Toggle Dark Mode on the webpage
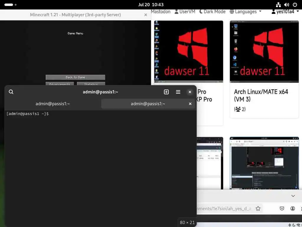The width and height of the screenshot is (302, 227). [212, 12]
